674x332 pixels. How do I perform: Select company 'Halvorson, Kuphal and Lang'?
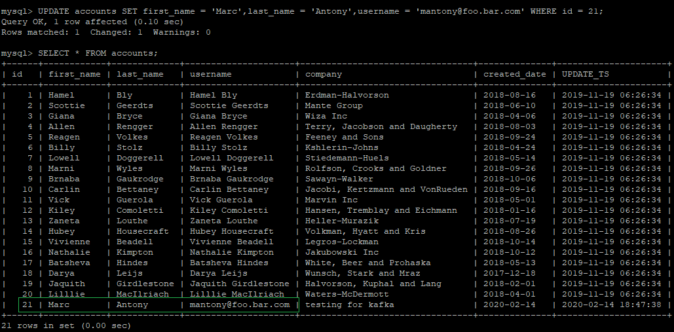373,284
